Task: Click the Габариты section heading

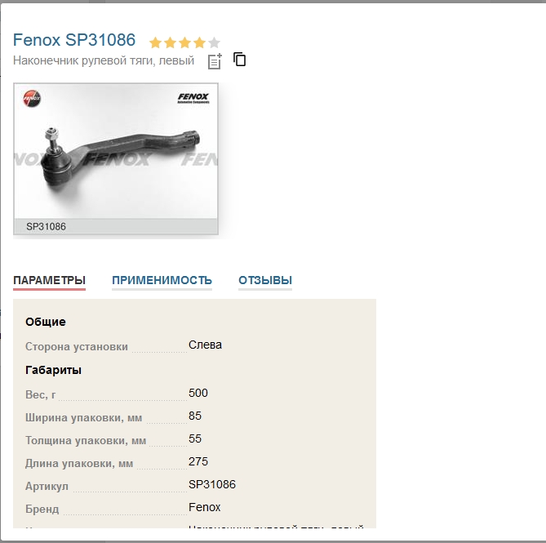Action: [53, 370]
